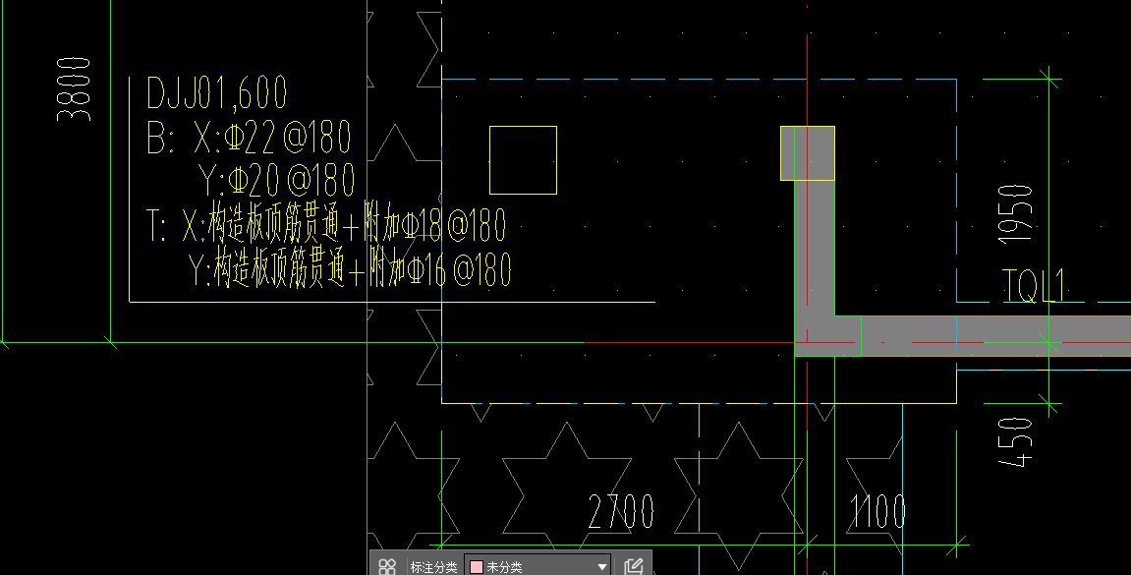Select the DJJ01,600 foundation label text
This screenshot has height=575, width=1131.
[216, 92]
